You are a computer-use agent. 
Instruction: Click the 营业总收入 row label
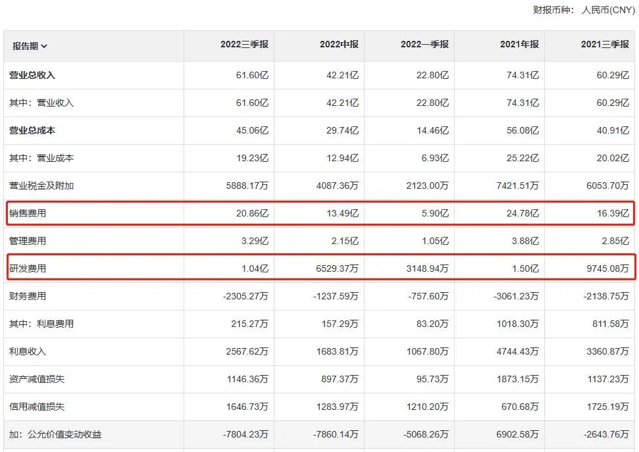pos(32,76)
